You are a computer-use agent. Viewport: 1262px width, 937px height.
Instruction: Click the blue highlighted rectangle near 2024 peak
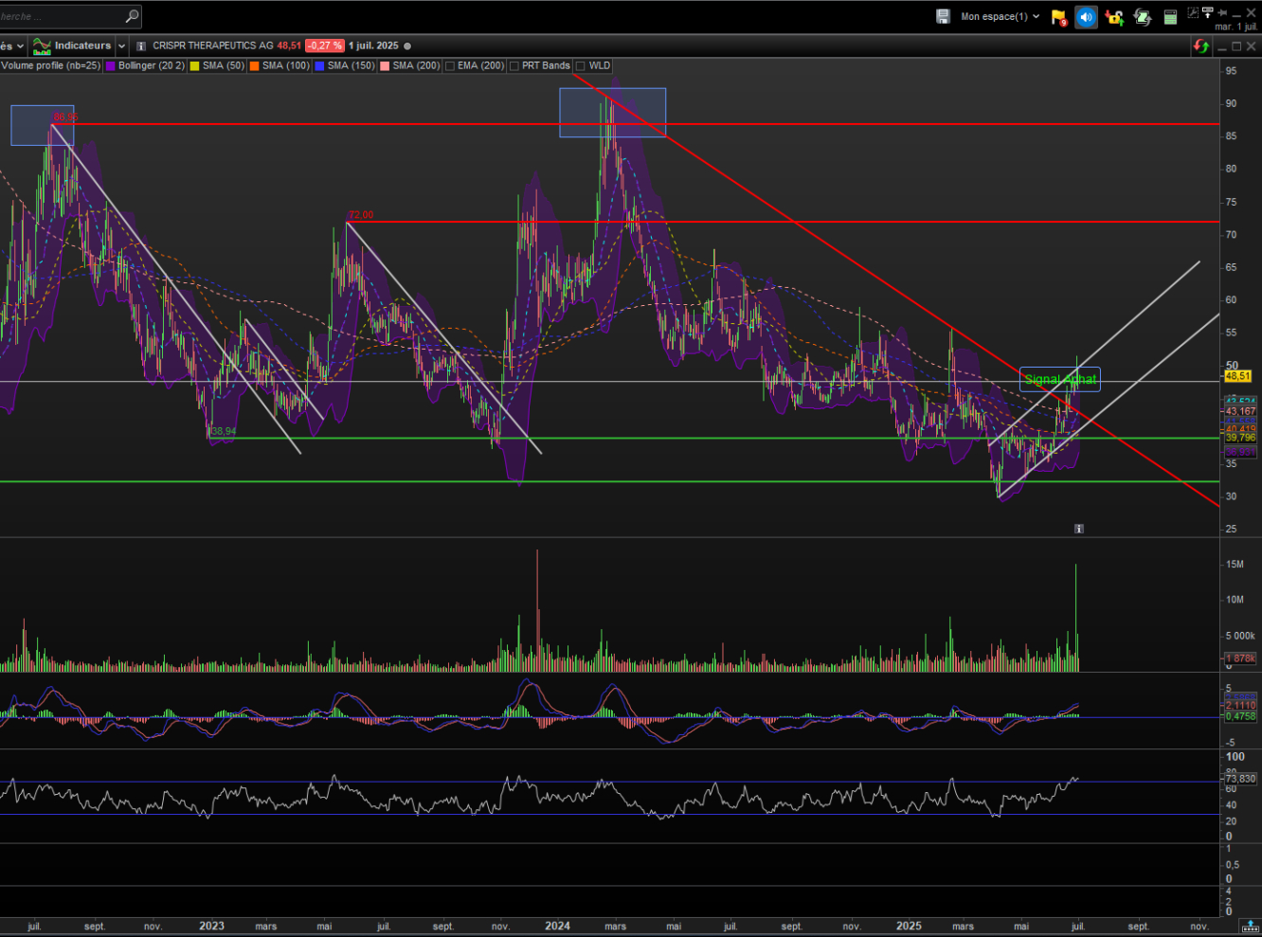612,113
